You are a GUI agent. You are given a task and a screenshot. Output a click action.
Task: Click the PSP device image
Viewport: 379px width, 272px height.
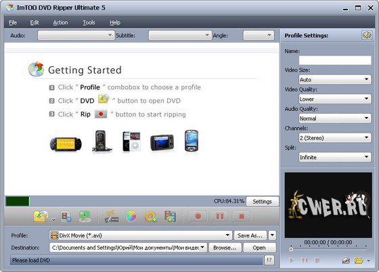tap(66, 144)
